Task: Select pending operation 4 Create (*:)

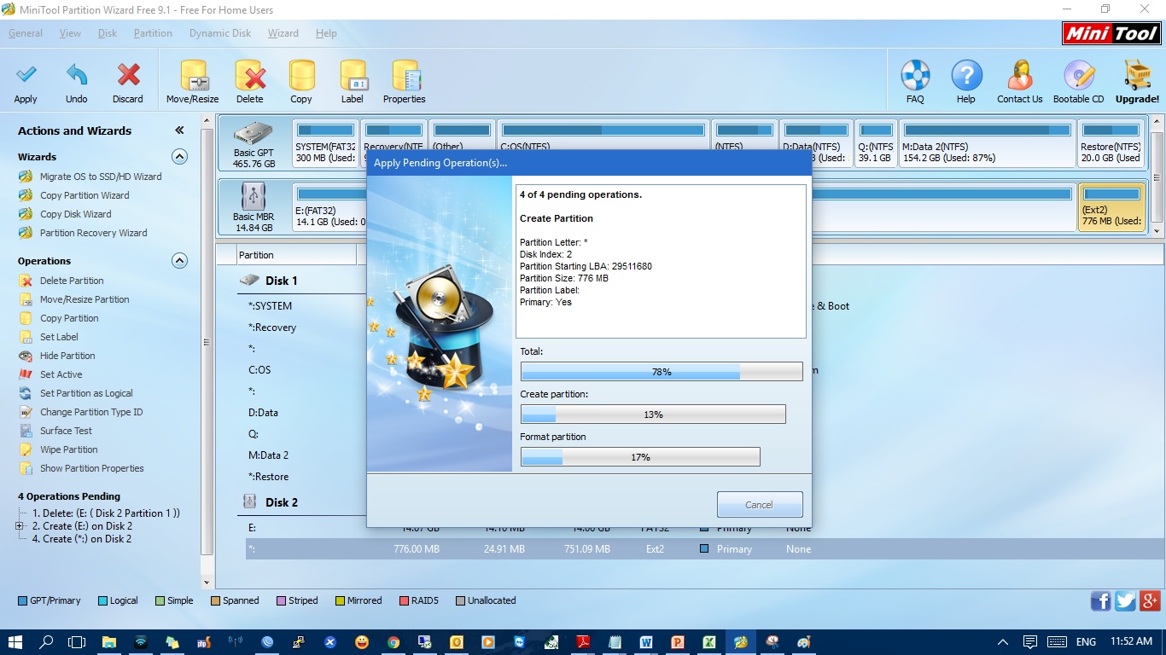Action: pyautogui.click(x=82, y=539)
